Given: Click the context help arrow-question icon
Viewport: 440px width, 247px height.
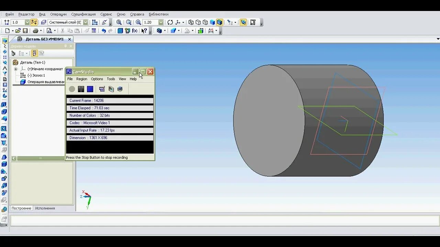Looking at the screenshot, I should click(144, 31).
